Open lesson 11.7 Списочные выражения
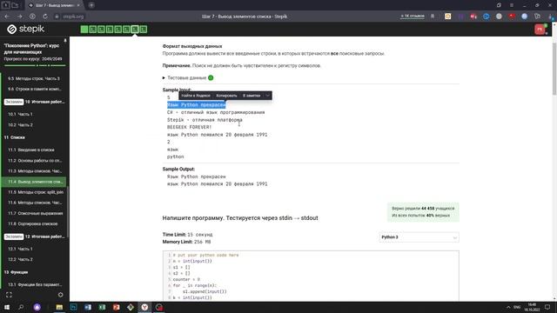 coord(34,213)
